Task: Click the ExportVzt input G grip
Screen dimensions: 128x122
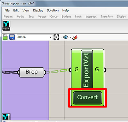Action: [x=70, y=70]
